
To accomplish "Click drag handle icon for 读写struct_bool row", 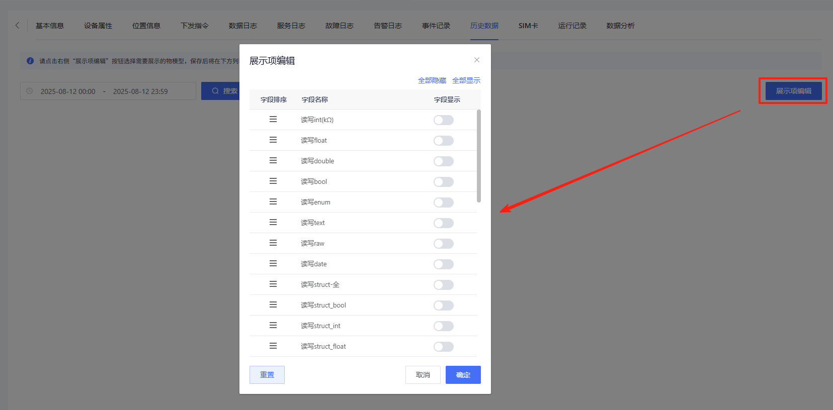I will pos(273,304).
